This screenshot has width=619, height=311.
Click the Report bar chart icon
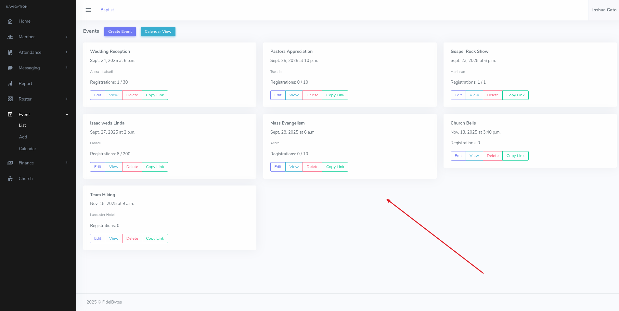pyautogui.click(x=10, y=84)
